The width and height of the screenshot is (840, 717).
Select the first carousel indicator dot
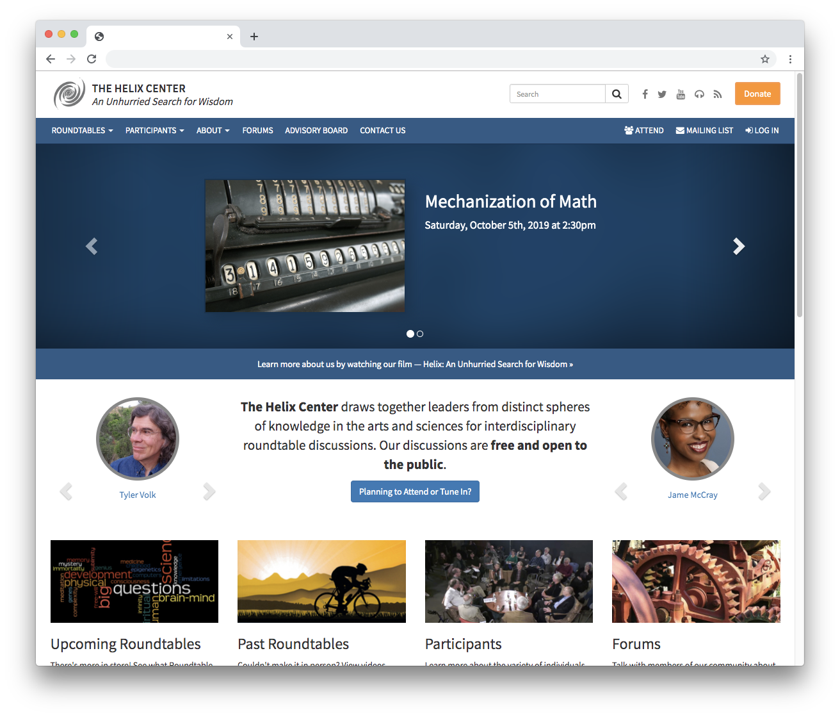click(x=410, y=334)
